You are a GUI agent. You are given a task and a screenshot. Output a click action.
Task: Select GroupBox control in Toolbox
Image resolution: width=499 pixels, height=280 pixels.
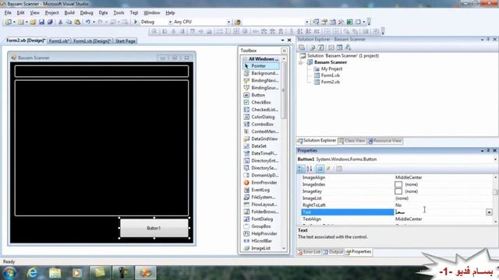pyautogui.click(x=261, y=226)
